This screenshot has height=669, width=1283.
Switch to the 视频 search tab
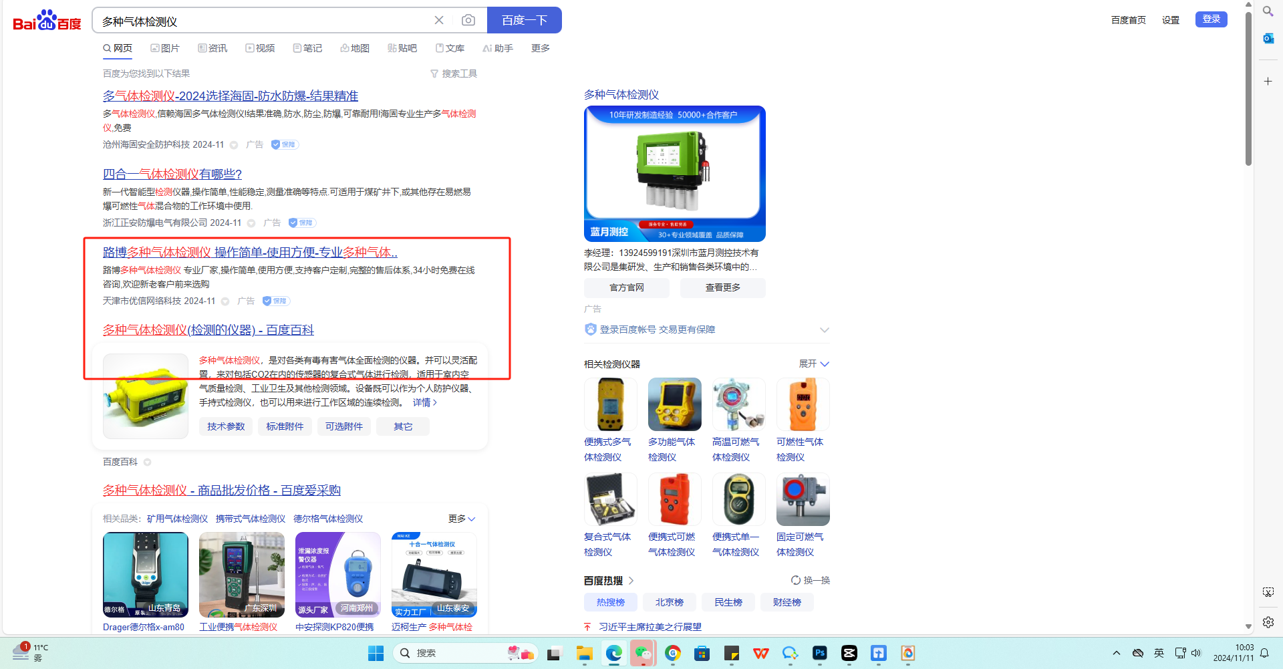[x=260, y=48]
